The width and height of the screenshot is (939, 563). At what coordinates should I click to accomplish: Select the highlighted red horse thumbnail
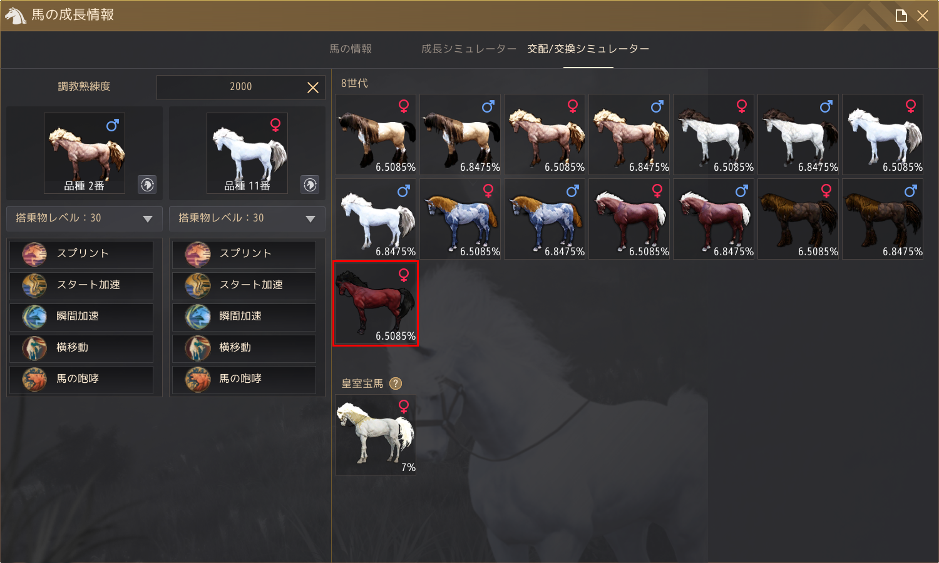(376, 303)
